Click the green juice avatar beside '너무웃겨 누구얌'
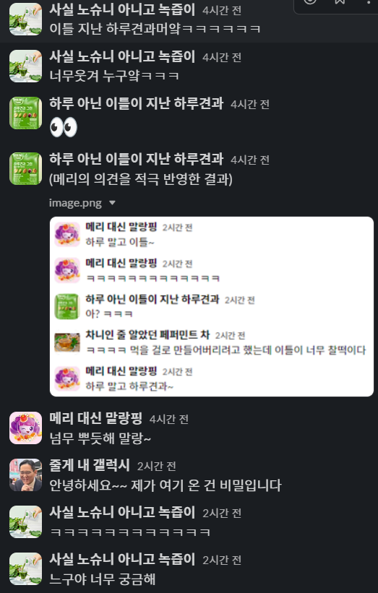Image resolution: width=378 pixels, height=593 pixels. pos(26,66)
